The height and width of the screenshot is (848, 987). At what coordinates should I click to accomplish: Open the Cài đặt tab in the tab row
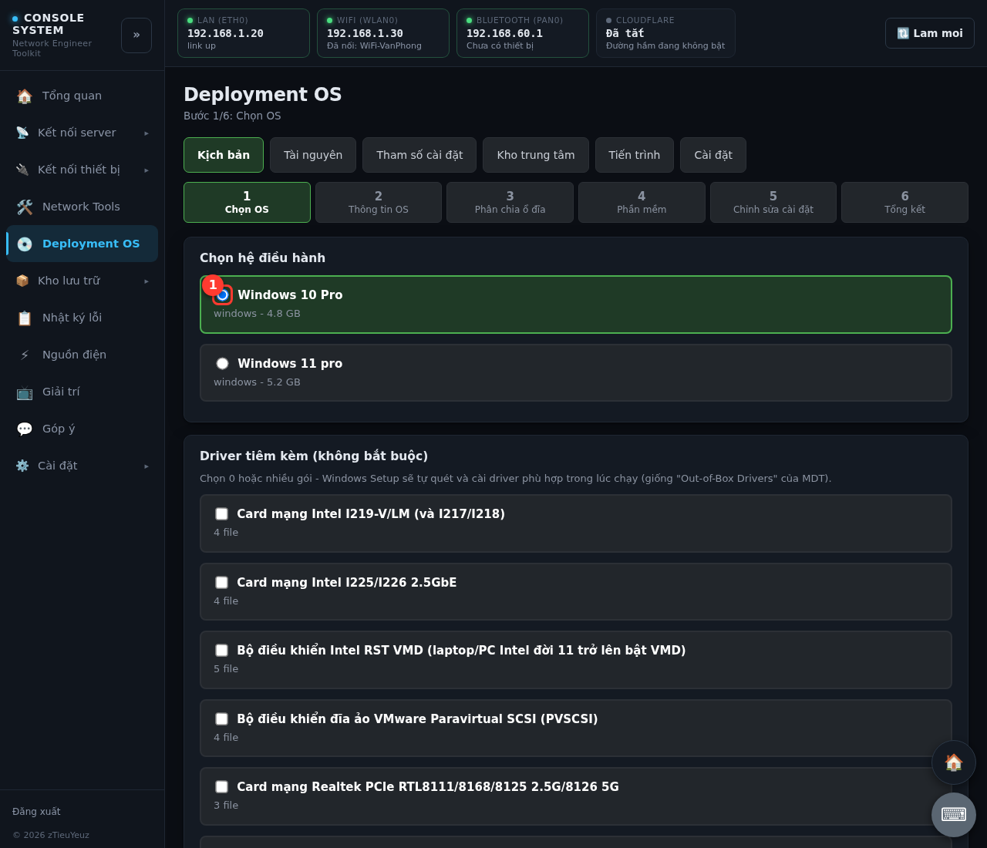(713, 155)
